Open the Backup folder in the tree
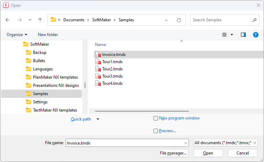Viewport: 264px width, 162px height. (x=40, y=53)
